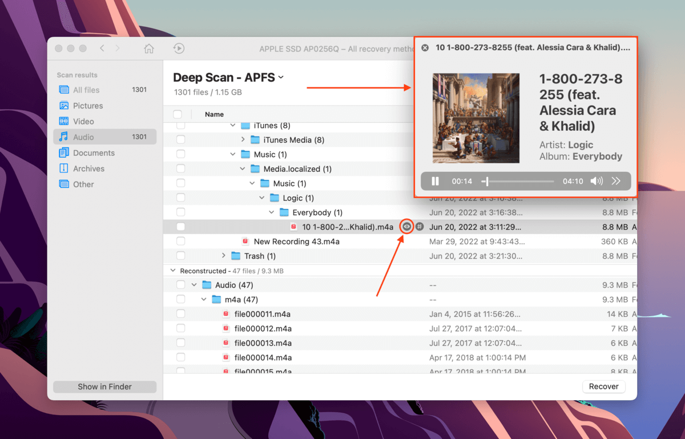Click the fast forward double-chevron in preview

point(616,181)
